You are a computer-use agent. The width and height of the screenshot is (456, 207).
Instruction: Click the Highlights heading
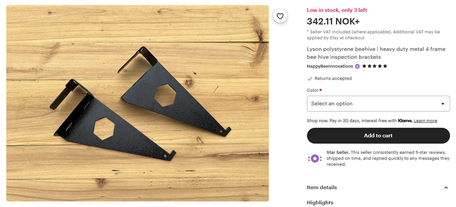pos(320,202)
